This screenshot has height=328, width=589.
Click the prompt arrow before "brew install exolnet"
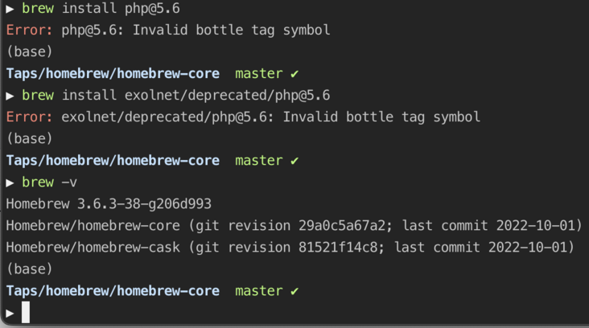coord(10,96)
